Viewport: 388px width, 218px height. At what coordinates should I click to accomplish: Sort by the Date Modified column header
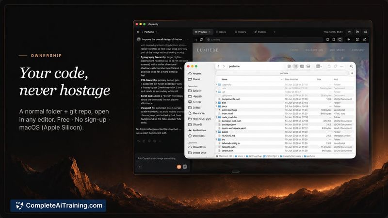click(x=291, y=79)
